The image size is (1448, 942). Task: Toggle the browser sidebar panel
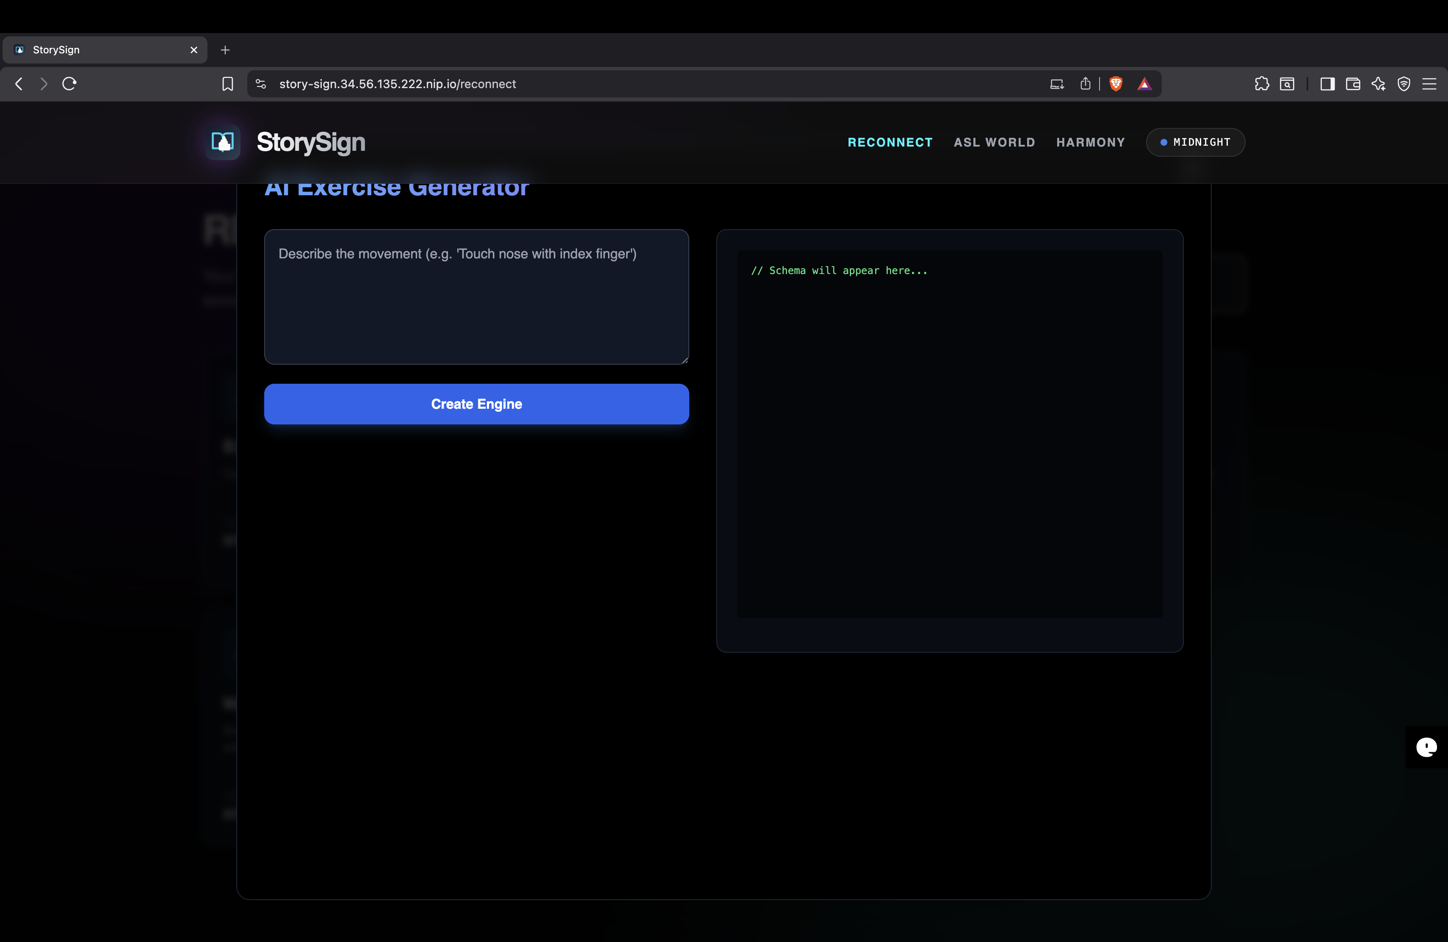(x=1327, y=84)
